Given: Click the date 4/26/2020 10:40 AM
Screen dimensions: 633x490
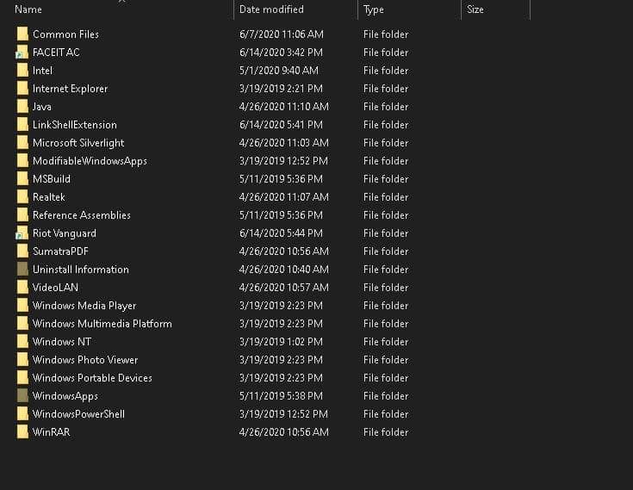Looking at the screenshot, I should pos(284,270).
